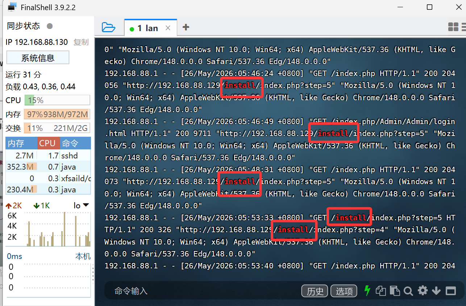Sort processes by 内存 column header
The image size is (466, 306).
pyautogui.click(x=22, y=143)
